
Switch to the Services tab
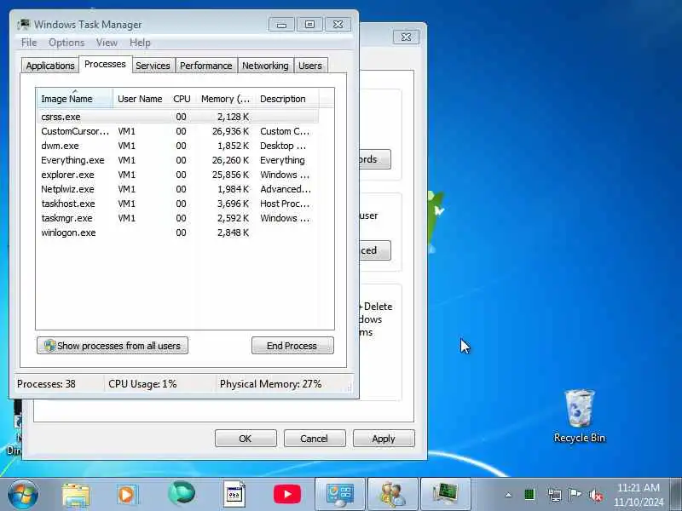point(153,66)
